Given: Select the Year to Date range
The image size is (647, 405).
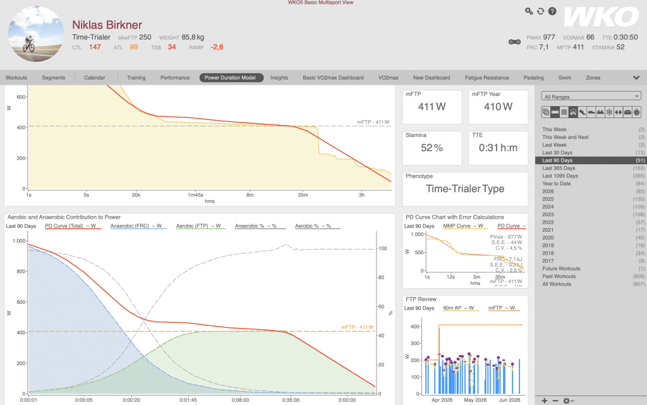Looking at the screenshot, I should [591, 183].
